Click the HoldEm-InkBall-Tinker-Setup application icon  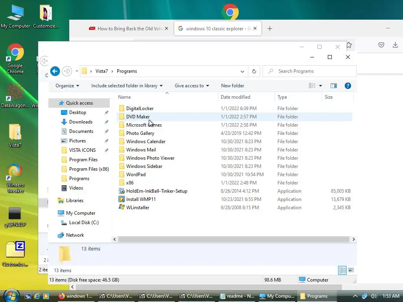point(122,191)
